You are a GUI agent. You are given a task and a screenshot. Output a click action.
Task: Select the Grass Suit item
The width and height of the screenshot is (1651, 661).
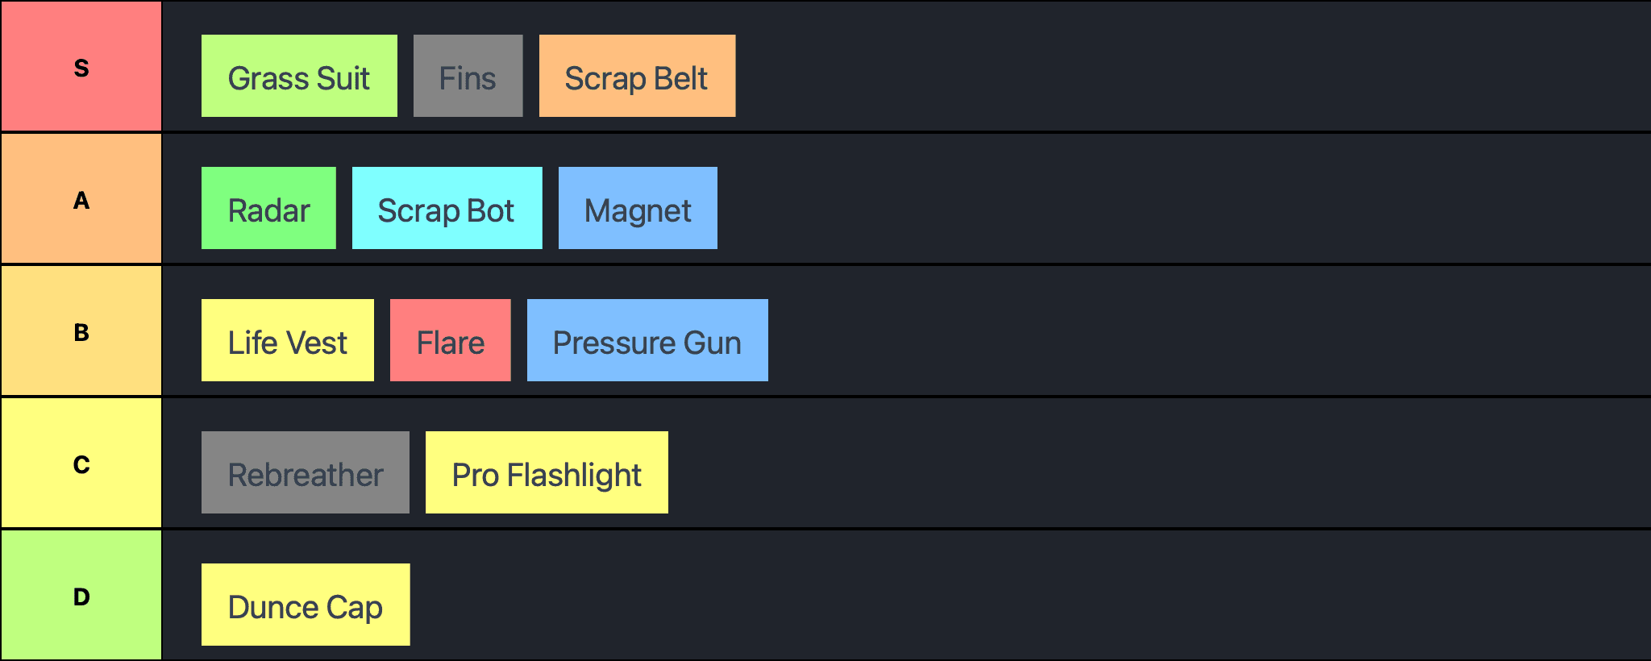tap(299, 76)
